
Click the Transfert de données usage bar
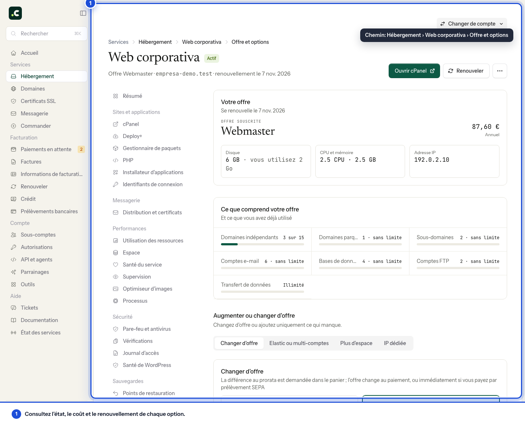point(262,292)
